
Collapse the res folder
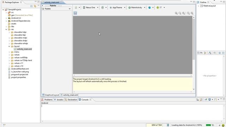tap(6, 29)
